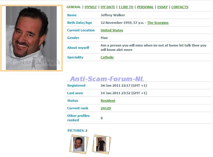Click the large profile photo

pos(31,38)
